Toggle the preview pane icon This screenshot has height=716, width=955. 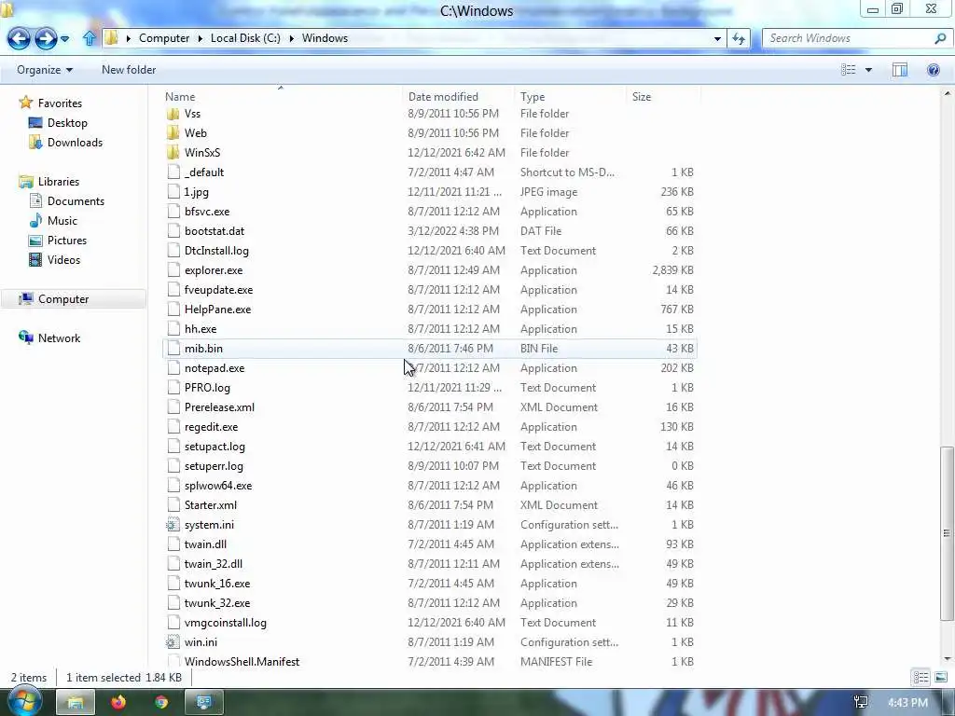click(x=900, y=70)
